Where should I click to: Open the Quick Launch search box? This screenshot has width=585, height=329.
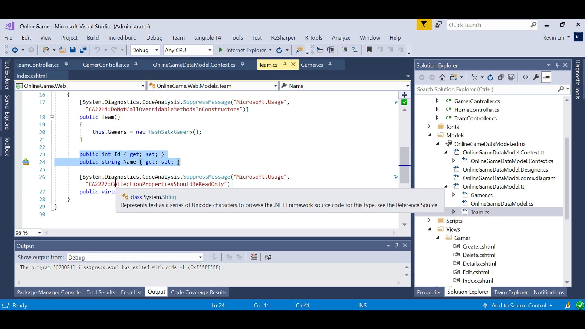click(x=487, y=25)
